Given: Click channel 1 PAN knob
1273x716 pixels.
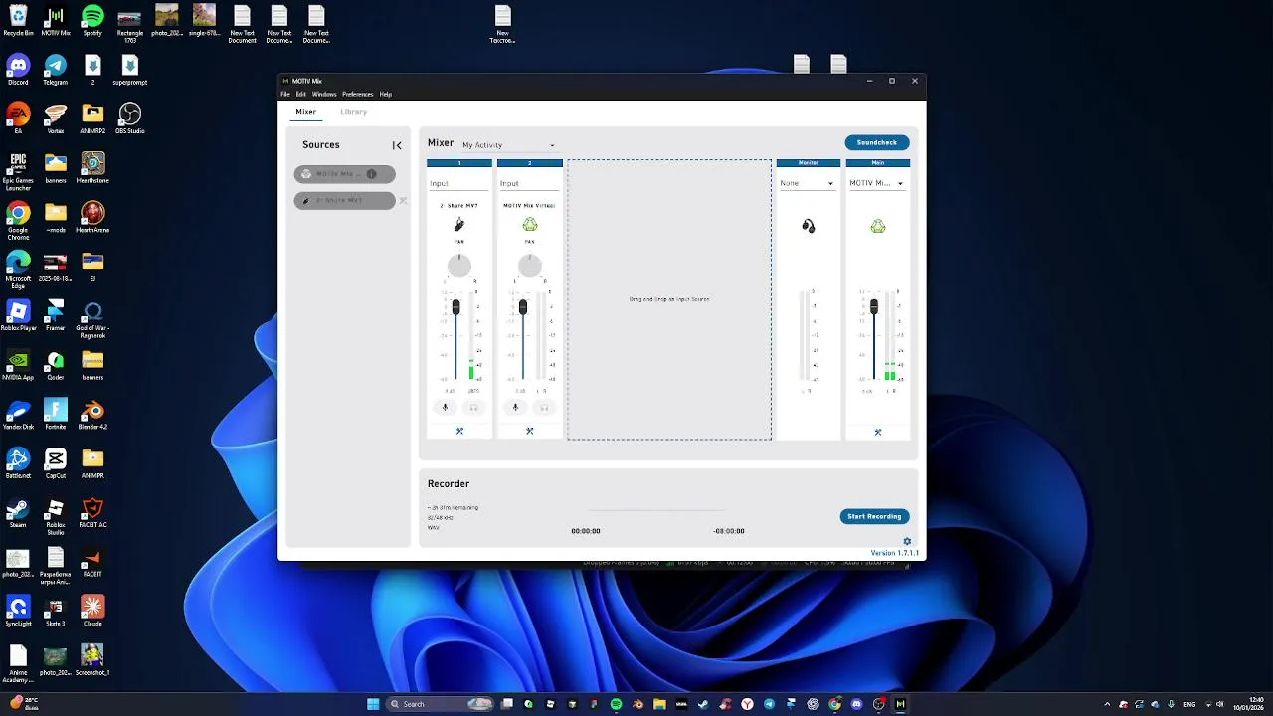Looking at the screenshot, I should point(459,265).
